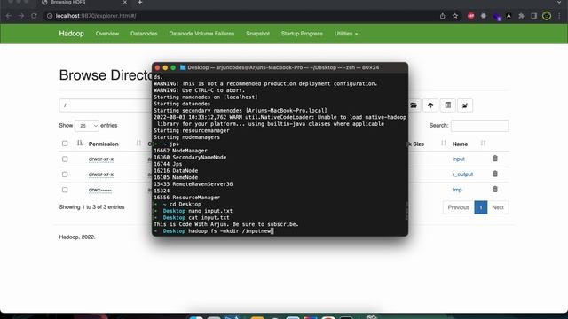The height and width of the screenshot is (319, 568).
Task: Click the Next pagination button
Action: tap(498, 207)
